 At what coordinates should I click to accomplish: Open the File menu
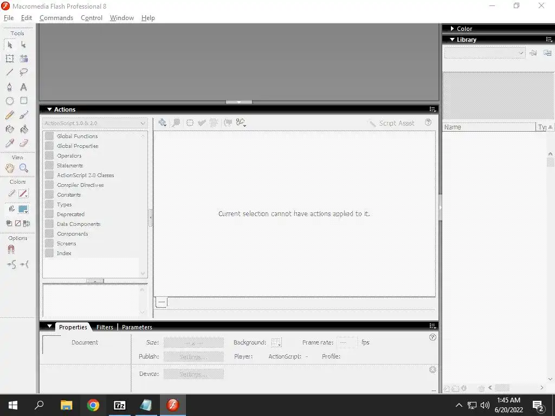(9, 18)
